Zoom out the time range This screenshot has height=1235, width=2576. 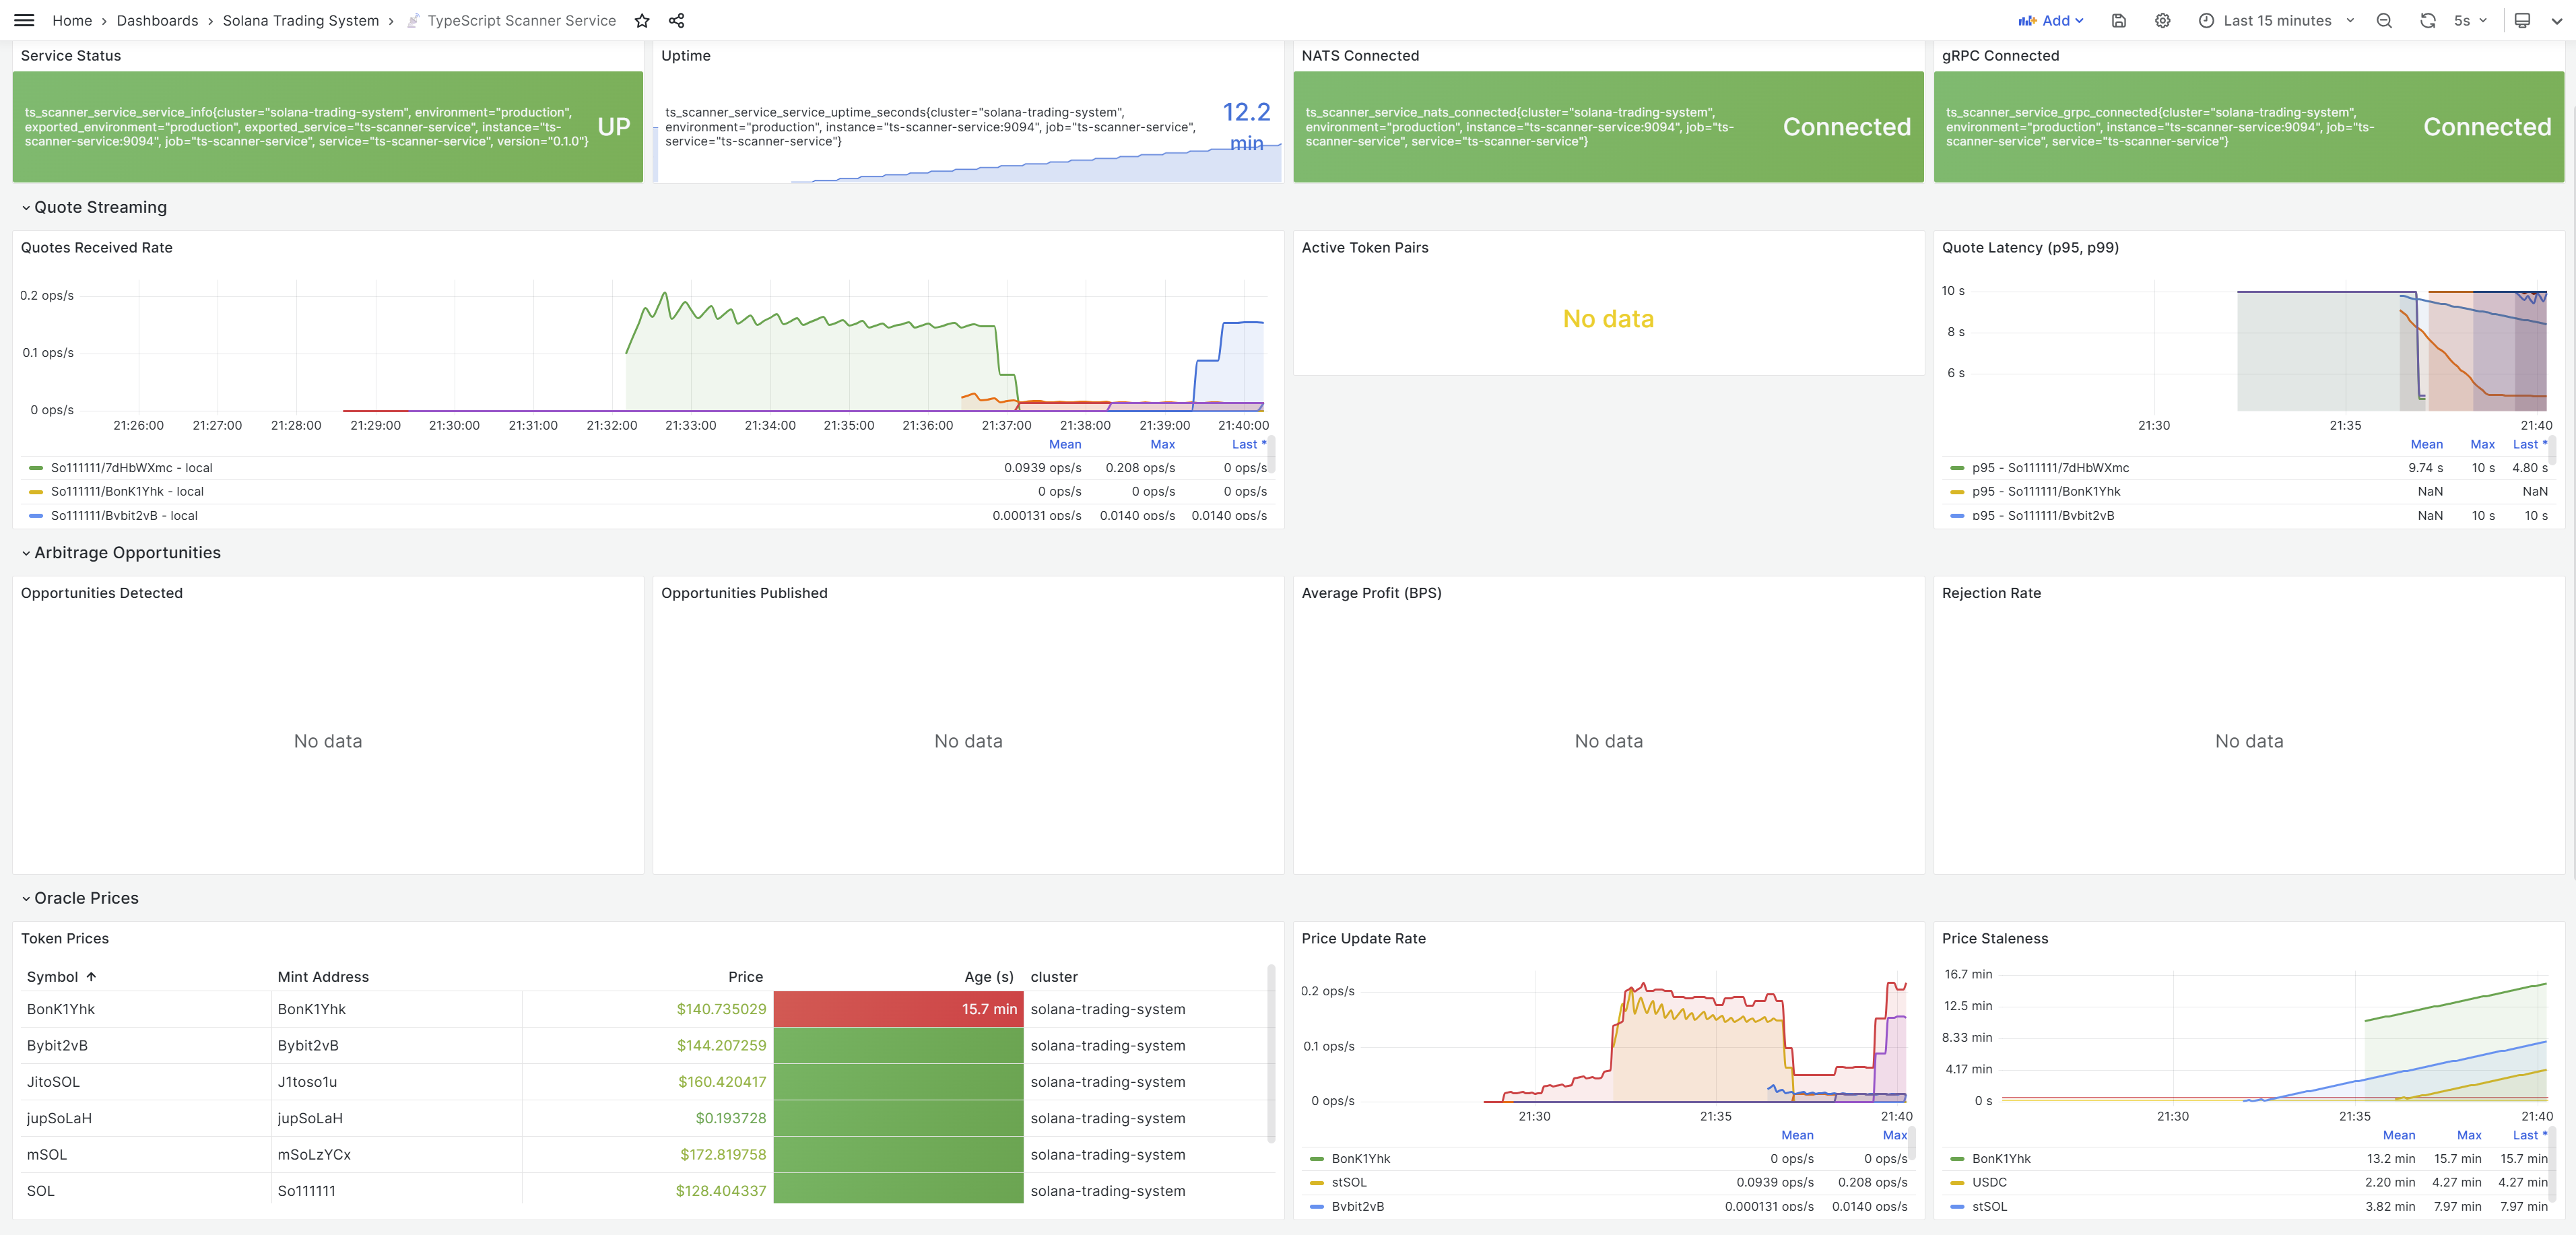click(2385, 20)
